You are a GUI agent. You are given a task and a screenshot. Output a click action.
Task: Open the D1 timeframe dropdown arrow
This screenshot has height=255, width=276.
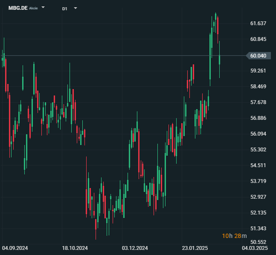coord(76,8)
